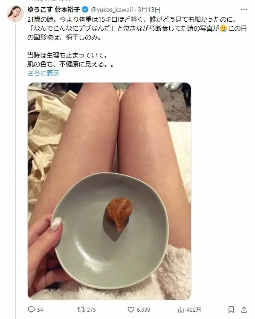
Task: Open display name ゆうこす 菅本裕子
Action: [x=54, y=9]
